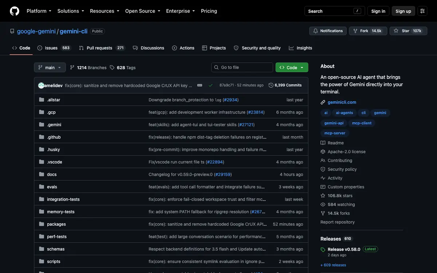This screenshot has height=273, width=437.
Task: Select the mcp-server topic tag
Action: pyautogui.click(x=335, y=133)
